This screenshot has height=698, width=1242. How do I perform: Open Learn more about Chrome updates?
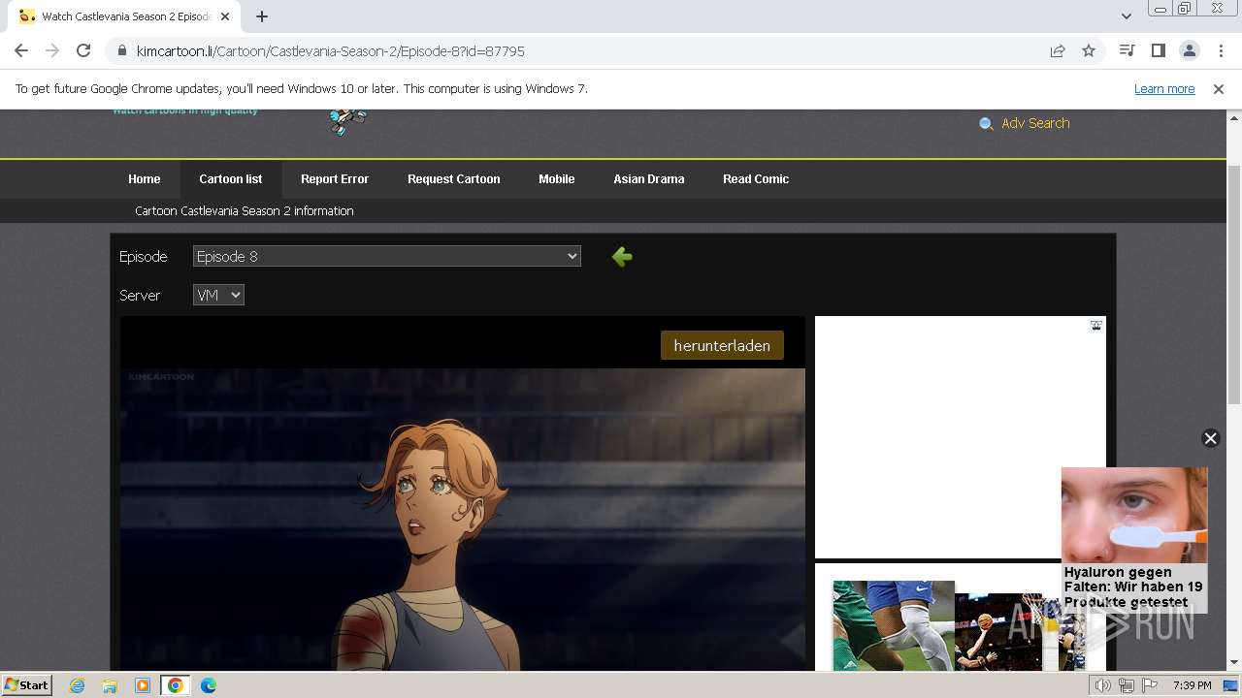[x=1164, y=89]
